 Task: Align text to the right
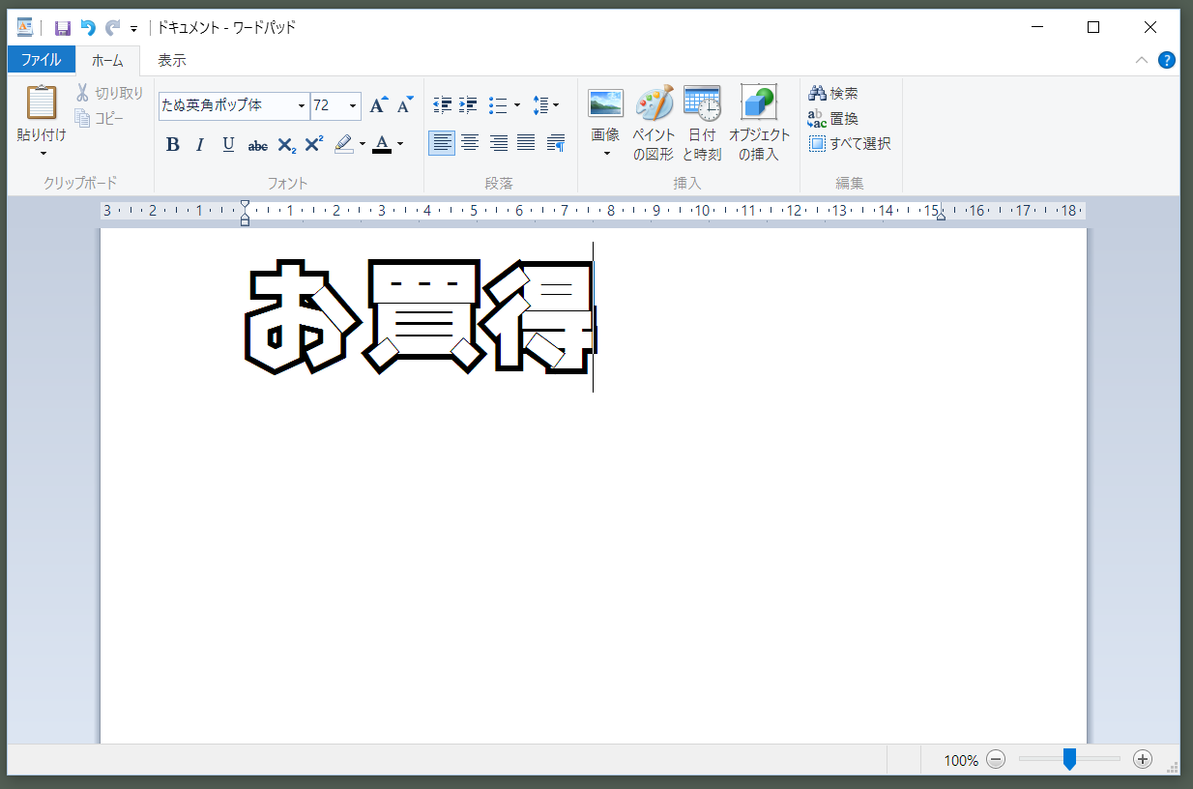[x=498, y=143]
